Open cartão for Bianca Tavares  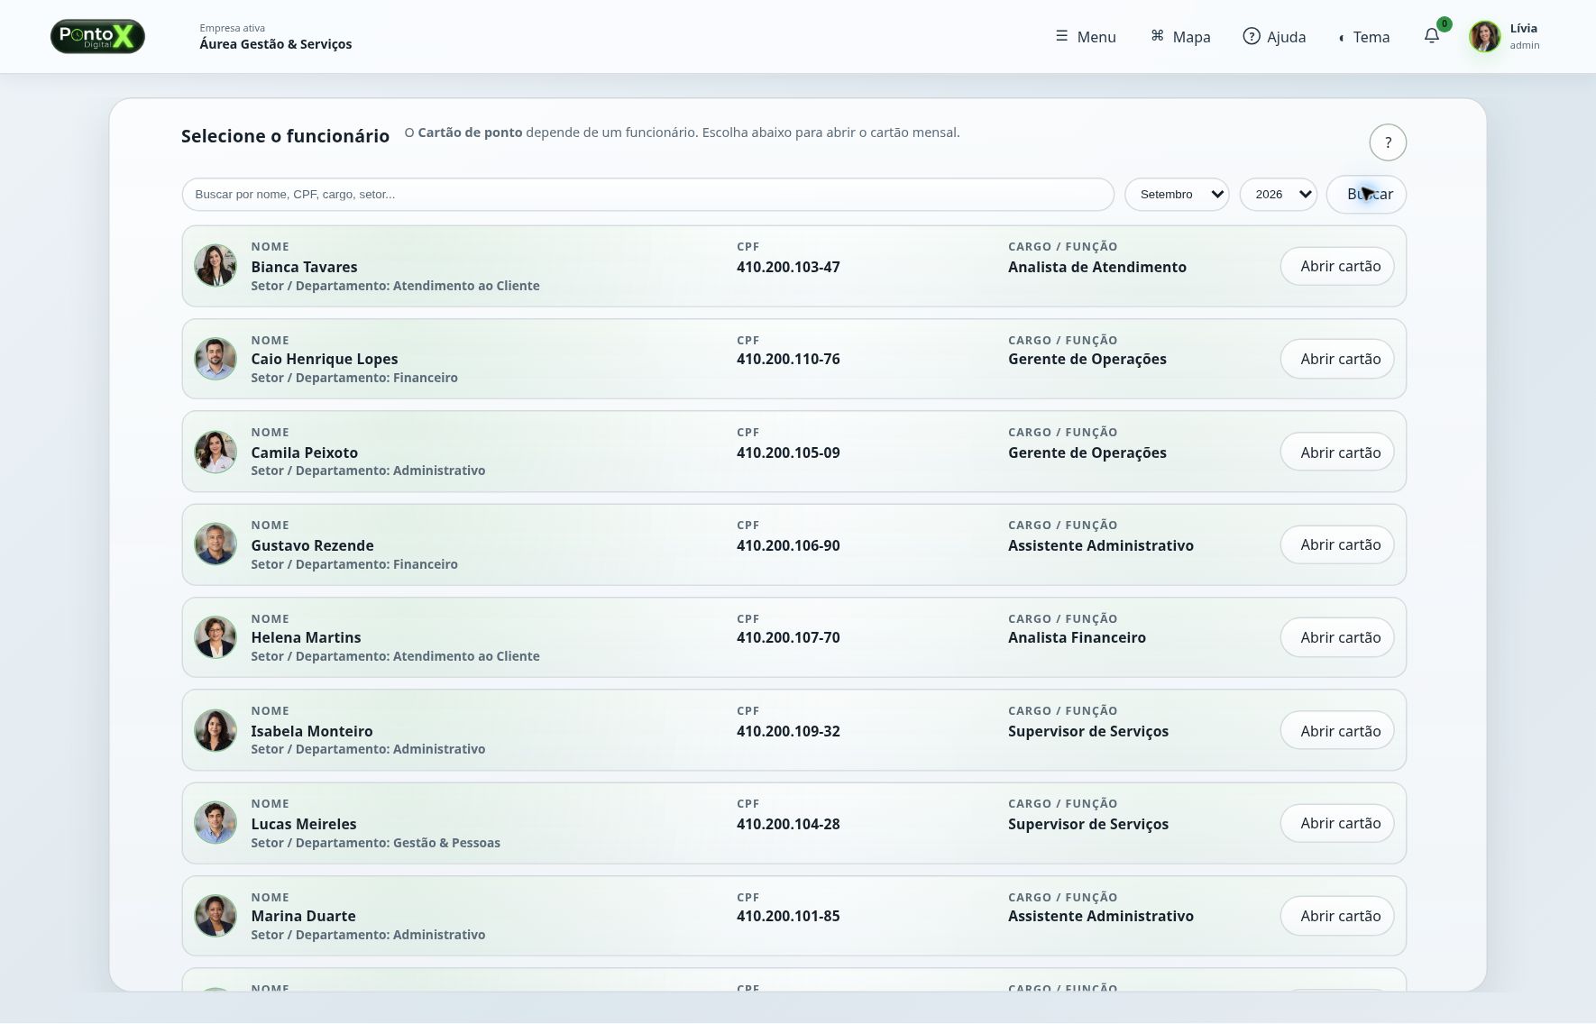click(1337, 266)
